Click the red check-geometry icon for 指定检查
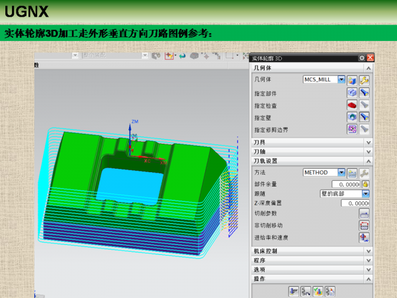This screenshot has height=298, width=397. (352, 105)
